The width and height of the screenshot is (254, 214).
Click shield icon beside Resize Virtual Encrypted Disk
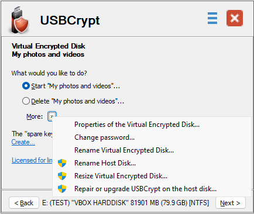pyautogui.click(x=62, y=176)
